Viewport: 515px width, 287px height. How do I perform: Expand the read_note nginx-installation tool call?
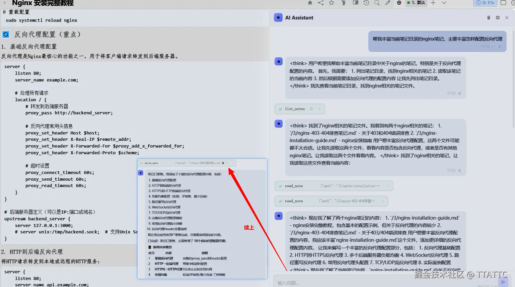click(388, 186)
